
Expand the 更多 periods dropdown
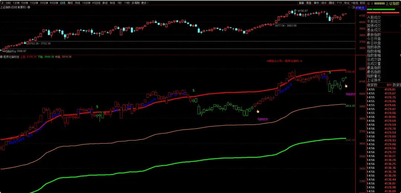pyautogui.click(x=145, y=3)
